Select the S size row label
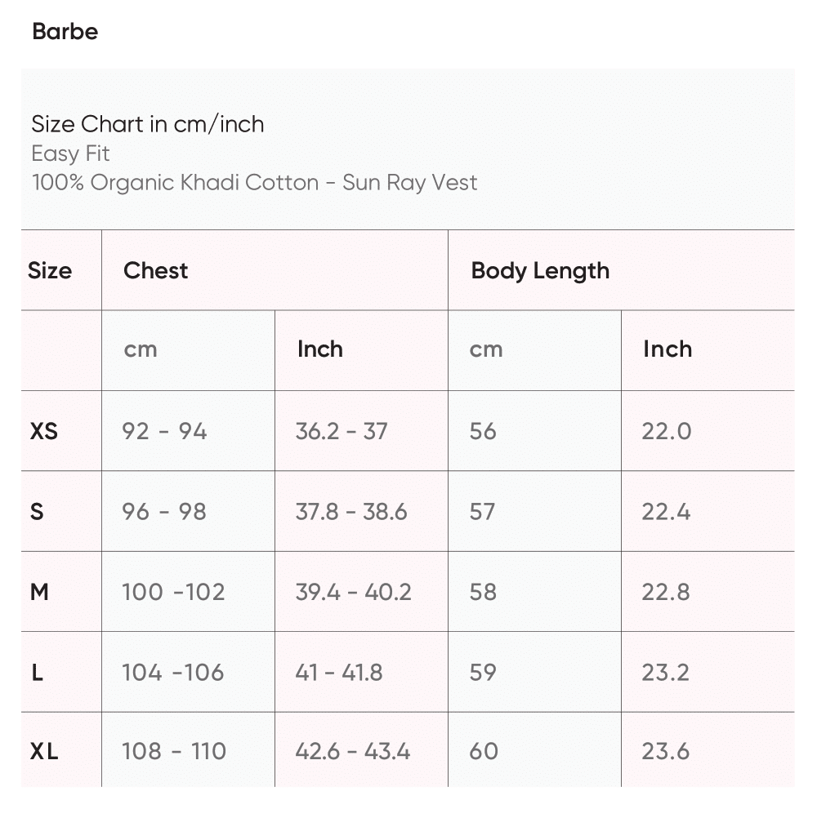This screenshot has height=818, width=817. pyautogui.click(x=37, y=512)
